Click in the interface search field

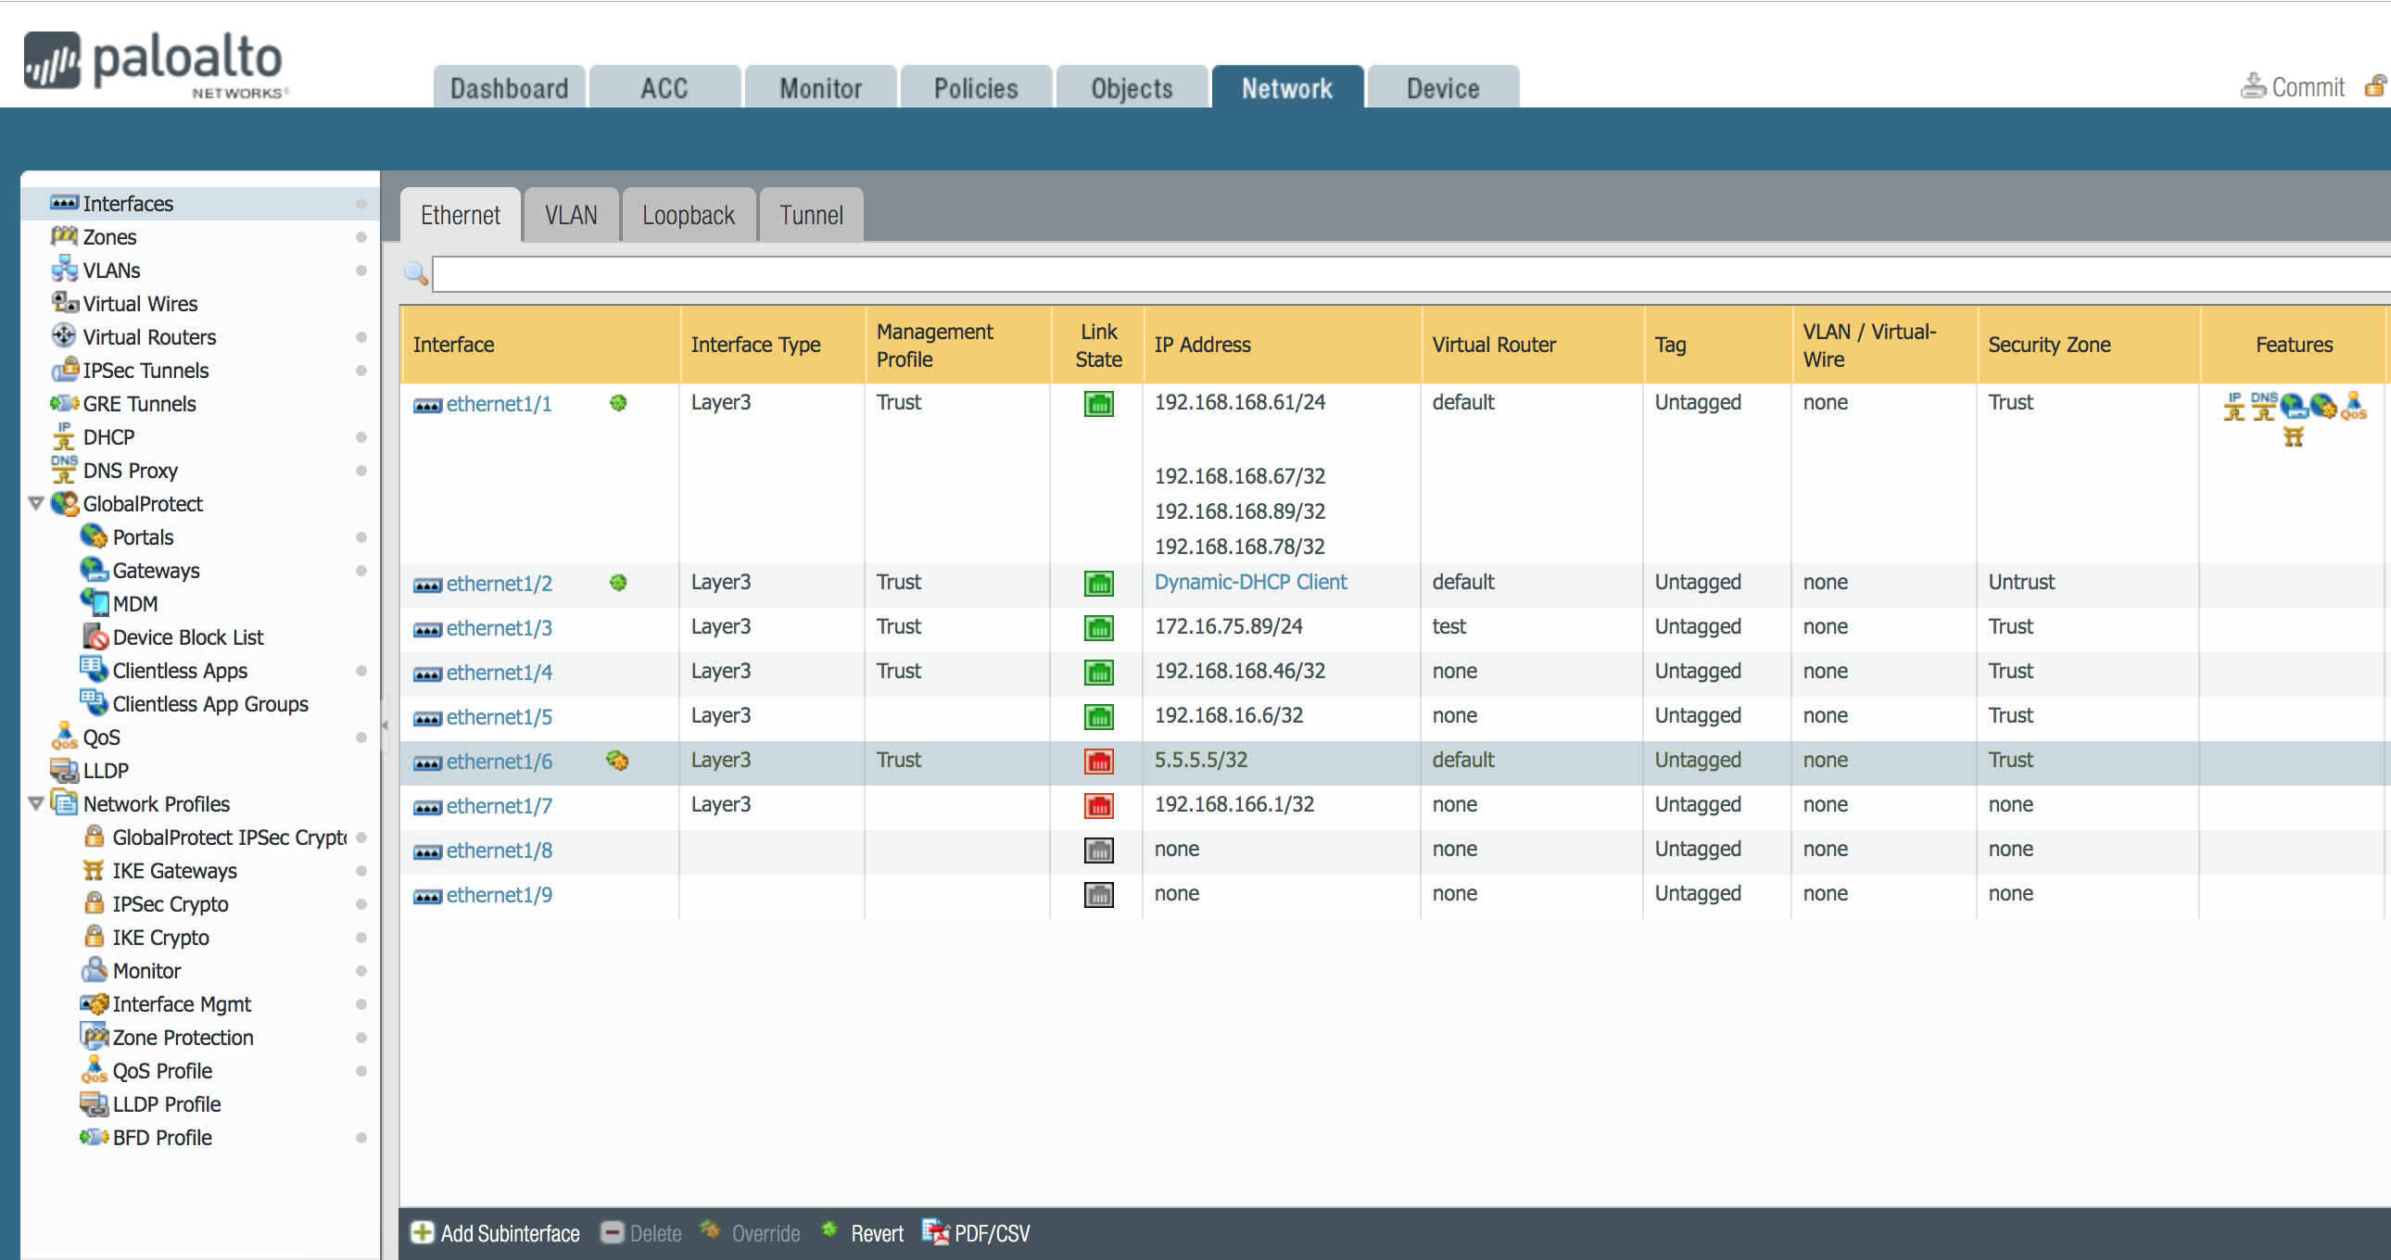[x=1392, y=273]
